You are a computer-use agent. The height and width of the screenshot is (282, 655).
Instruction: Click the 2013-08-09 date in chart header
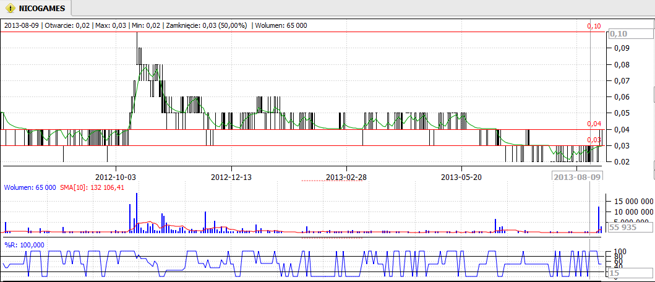(21, 25)
